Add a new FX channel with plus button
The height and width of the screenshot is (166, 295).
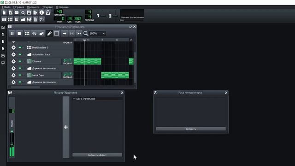tap(66, 127)
